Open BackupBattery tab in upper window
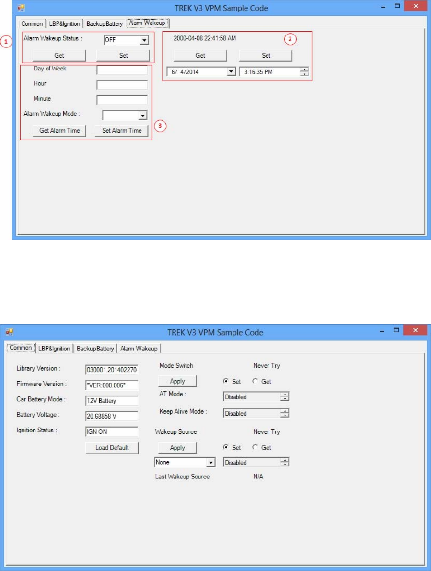This screenshot has width=431, height=571. (105, 23)
